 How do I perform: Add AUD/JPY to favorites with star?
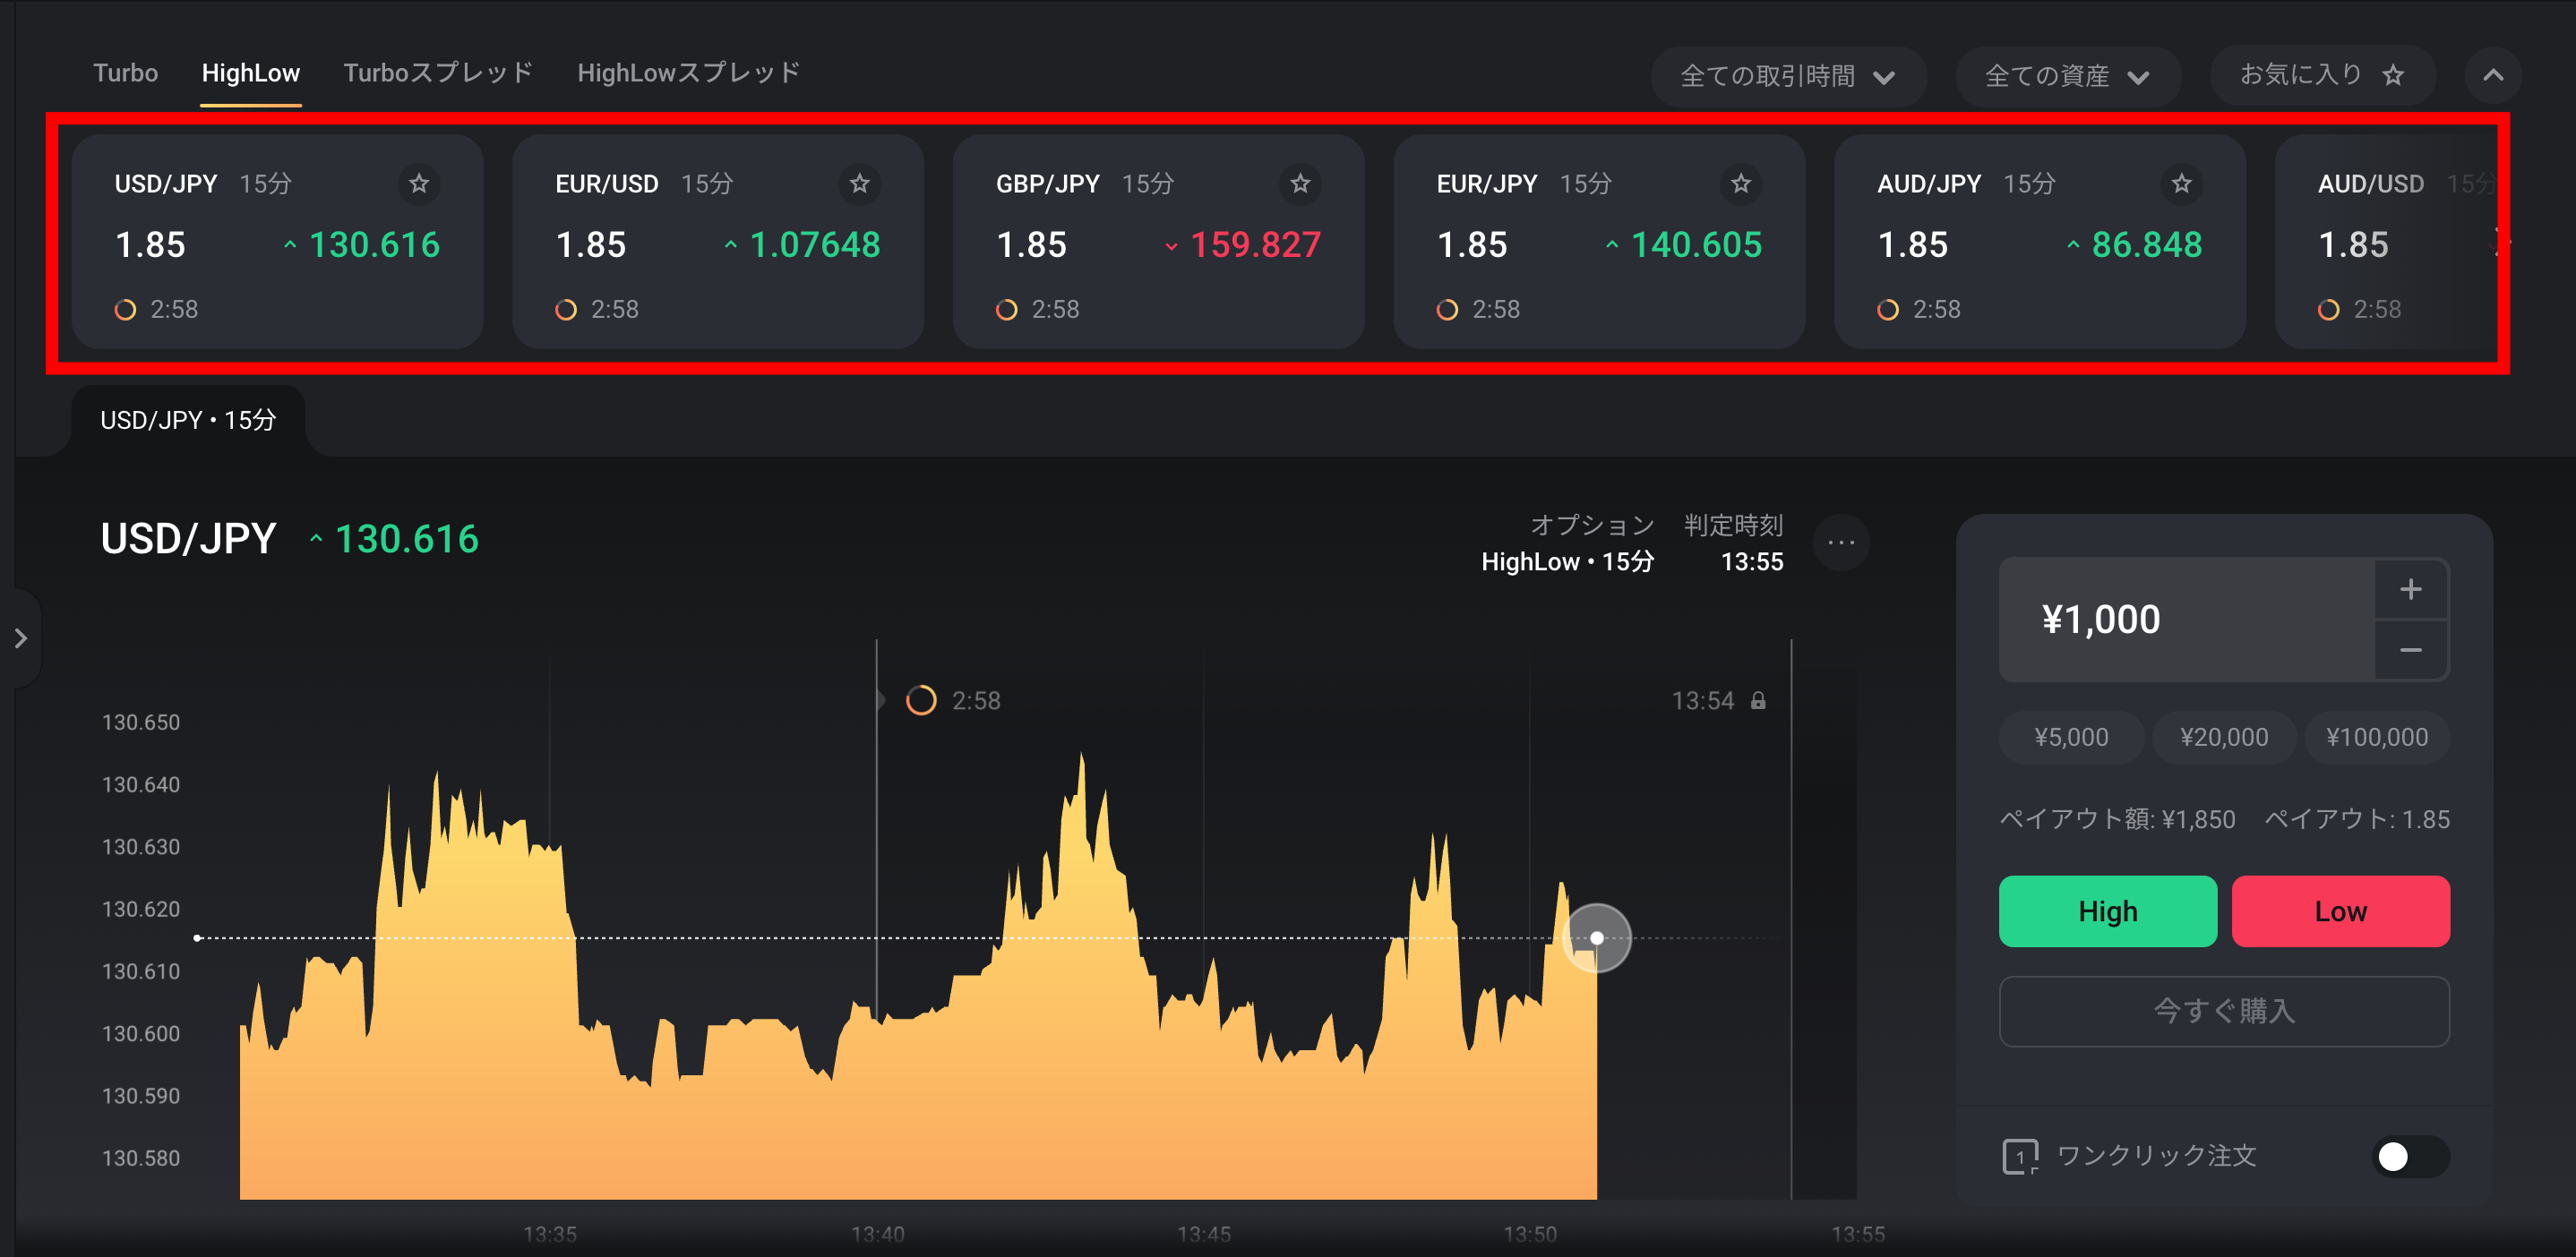2182,184
